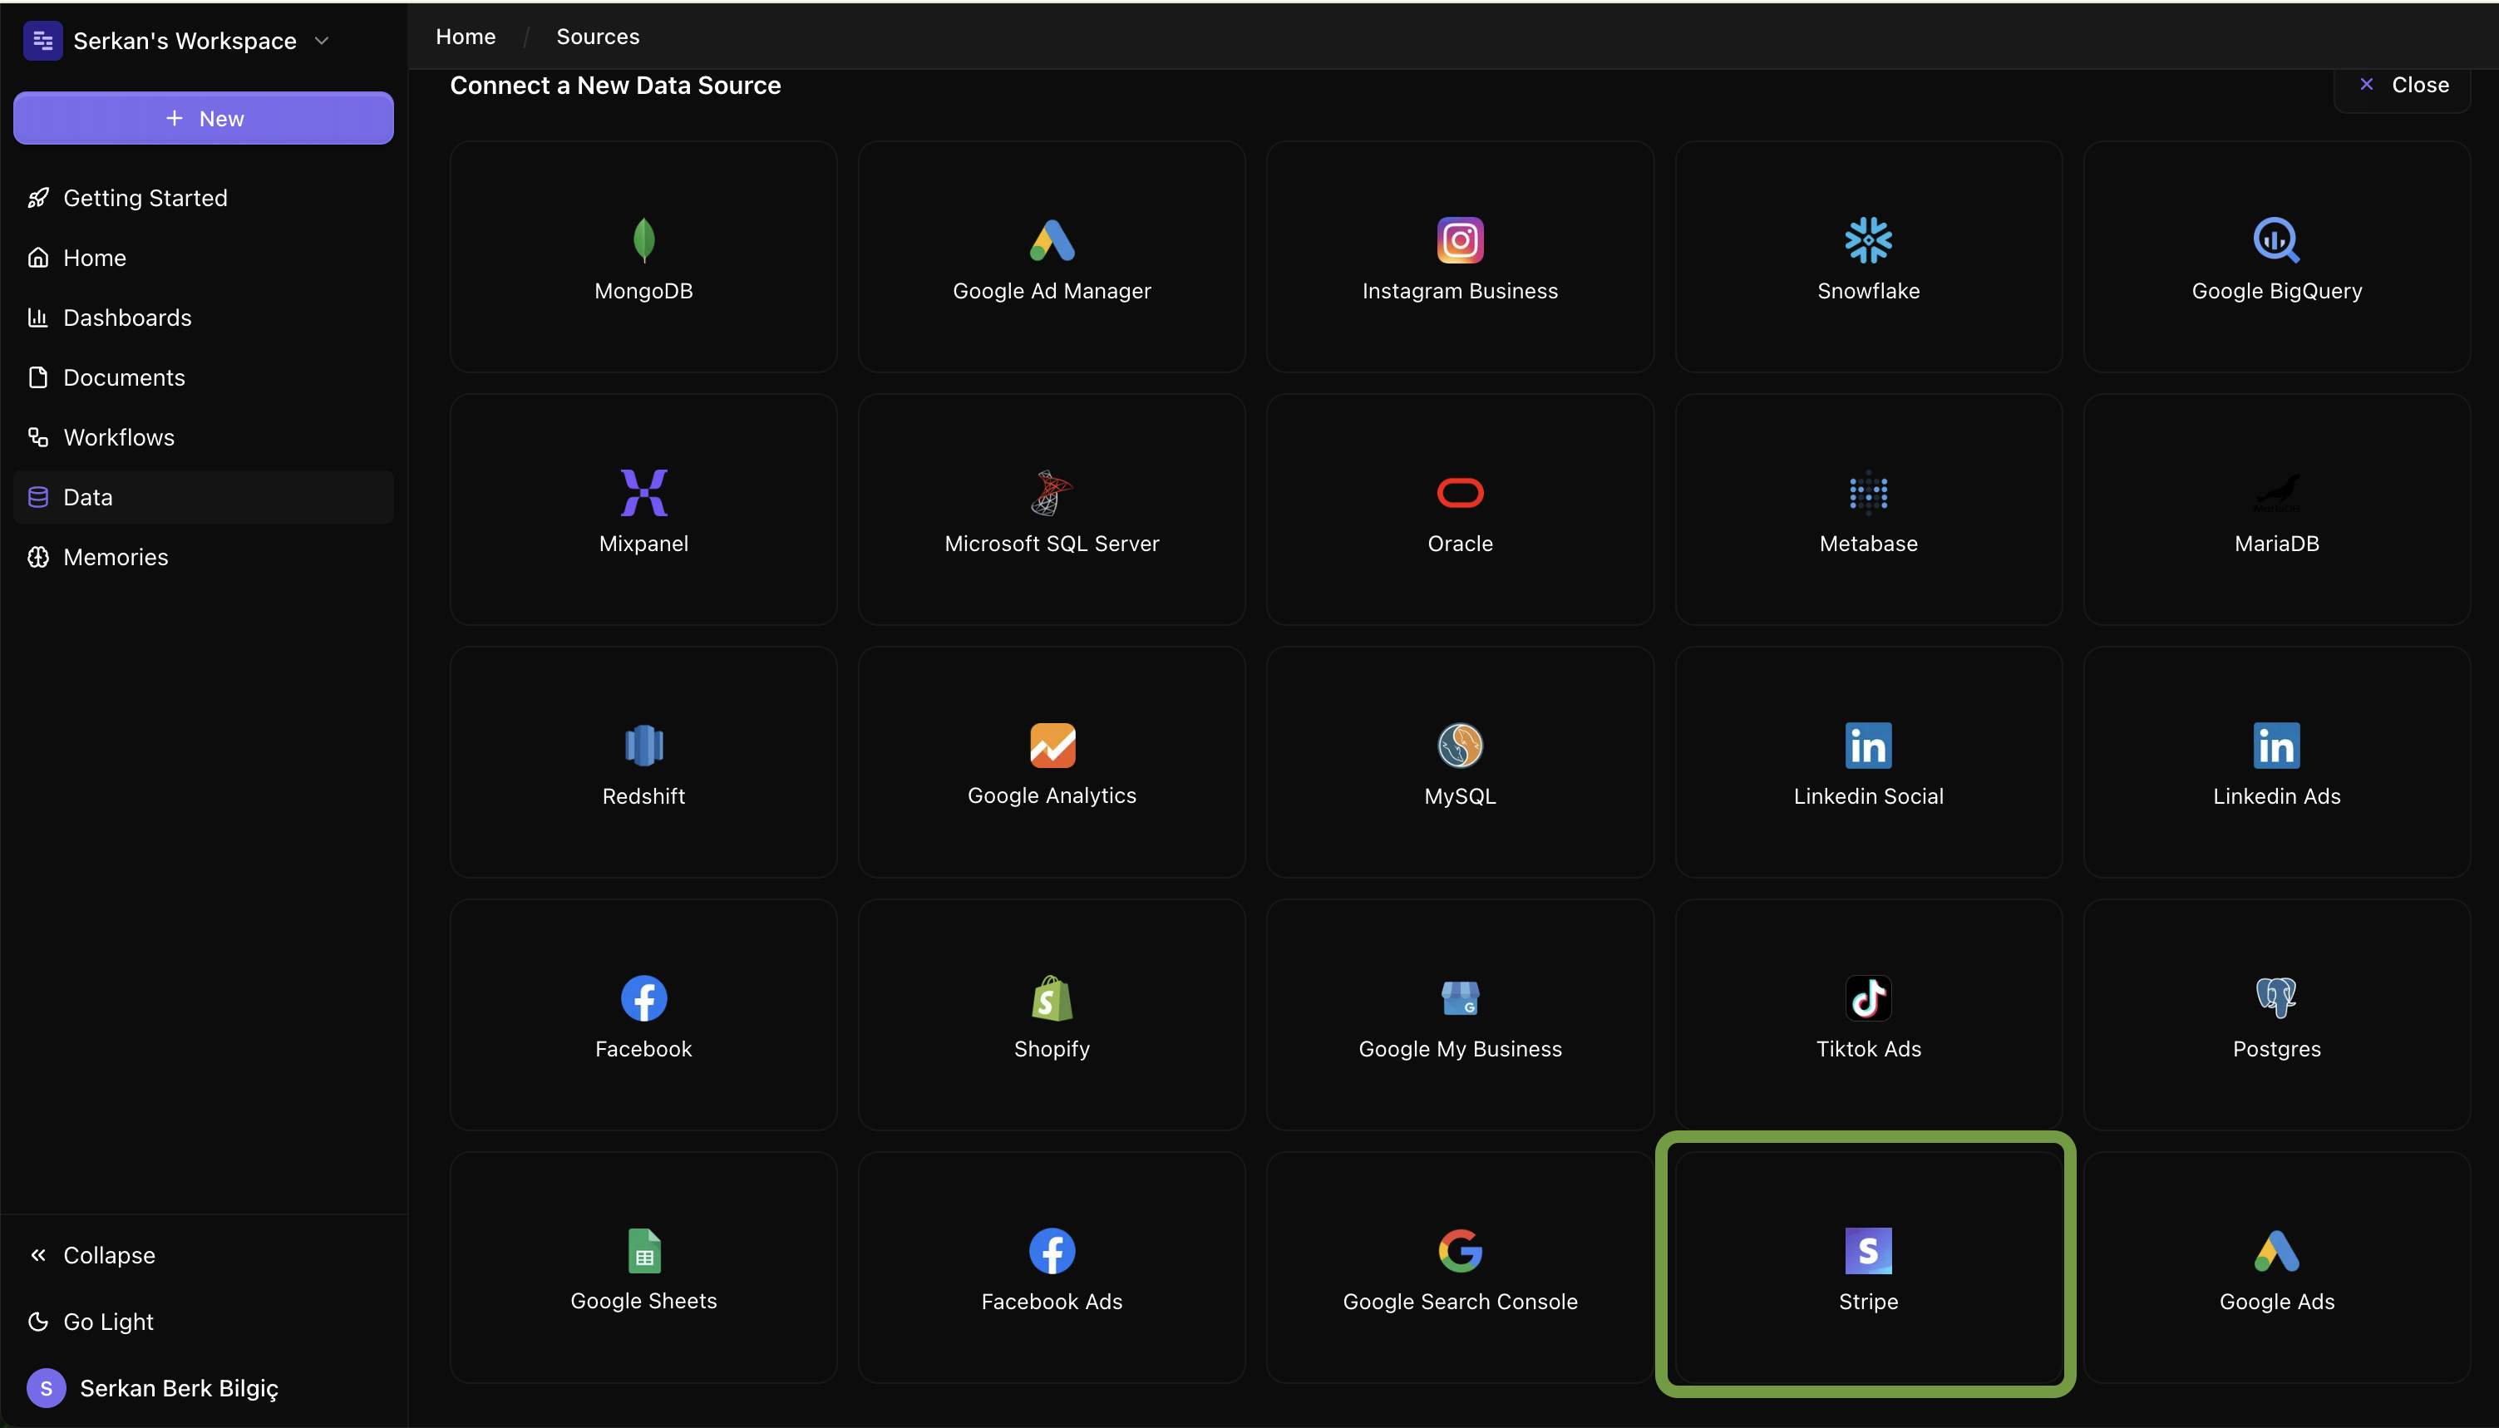Choose the Google BigQuery icon
This screenshot has width=2499, height=1428.
tap(2275, 239)
